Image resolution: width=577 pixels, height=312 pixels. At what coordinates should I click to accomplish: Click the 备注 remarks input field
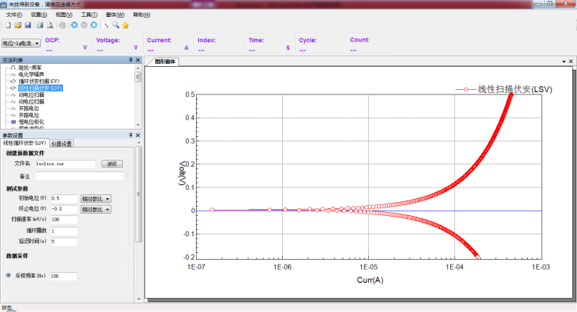point(79,176)
